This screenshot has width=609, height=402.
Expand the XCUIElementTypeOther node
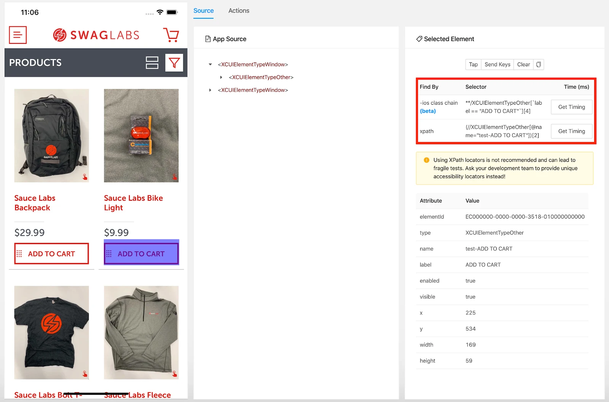click(221, 77)
